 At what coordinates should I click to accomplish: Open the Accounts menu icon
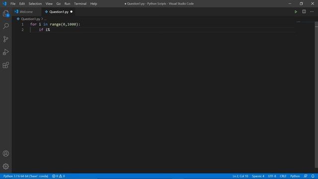click(6, 154)
